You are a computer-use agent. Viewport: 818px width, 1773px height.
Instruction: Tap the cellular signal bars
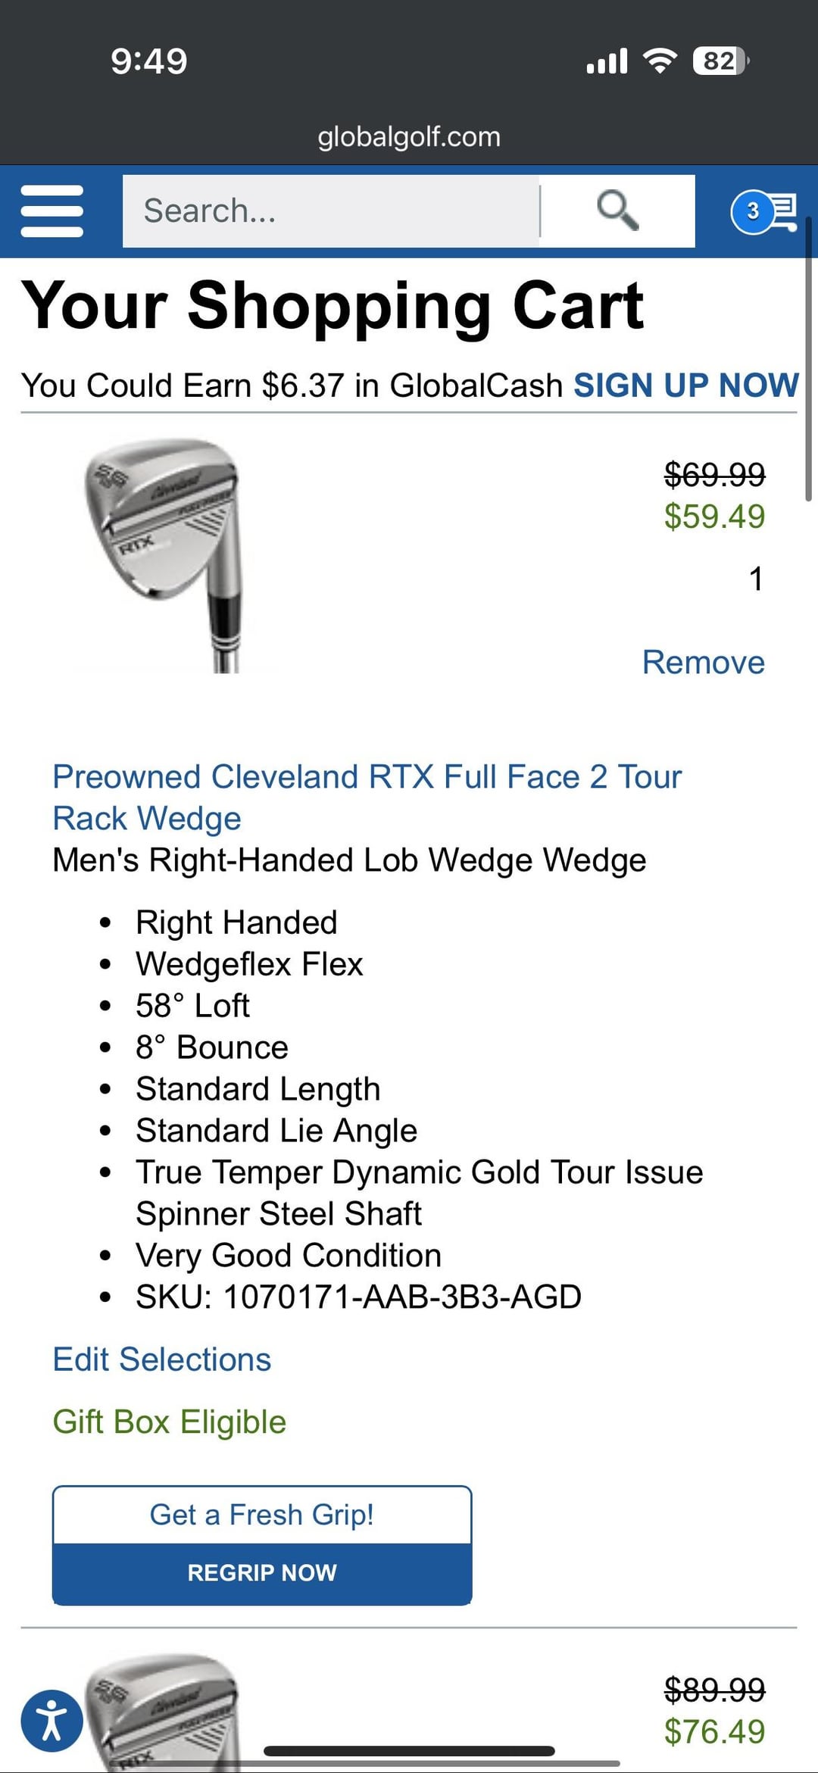coord(607,61)
